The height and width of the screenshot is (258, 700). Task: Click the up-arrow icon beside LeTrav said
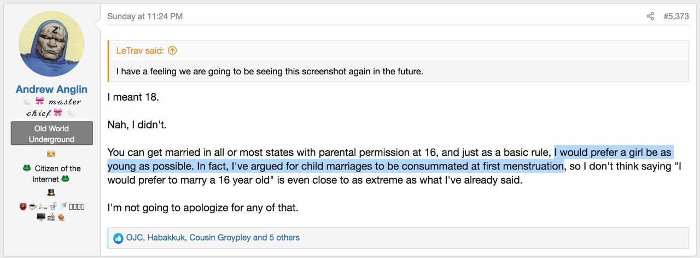pyautogui.click(x=172, y=51)
